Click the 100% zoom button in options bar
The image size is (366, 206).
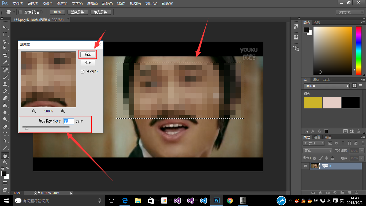pos(57,12)
